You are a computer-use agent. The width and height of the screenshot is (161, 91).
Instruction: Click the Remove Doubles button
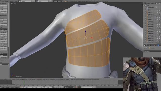(x=4, y=57)
